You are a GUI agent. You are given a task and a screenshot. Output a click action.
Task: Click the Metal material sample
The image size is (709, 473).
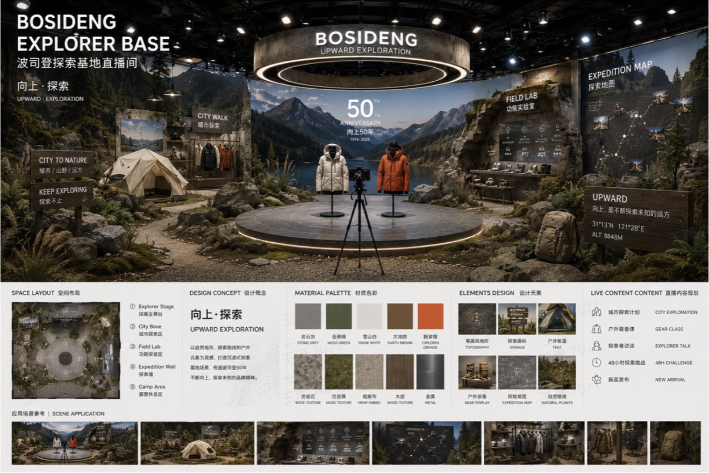click(431, 372)
